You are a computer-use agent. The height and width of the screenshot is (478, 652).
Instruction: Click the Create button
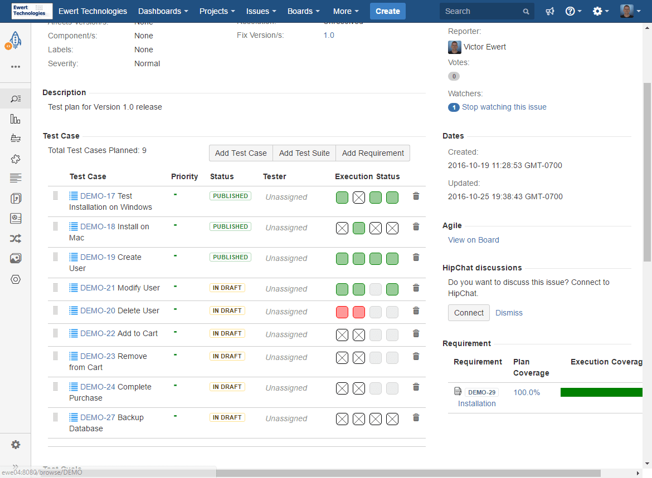[x=387, y=11]
